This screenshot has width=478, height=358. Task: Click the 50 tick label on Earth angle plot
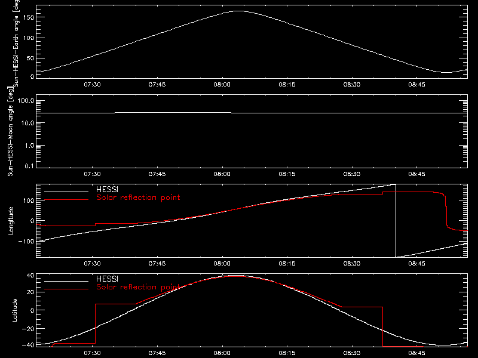(30, 58)
